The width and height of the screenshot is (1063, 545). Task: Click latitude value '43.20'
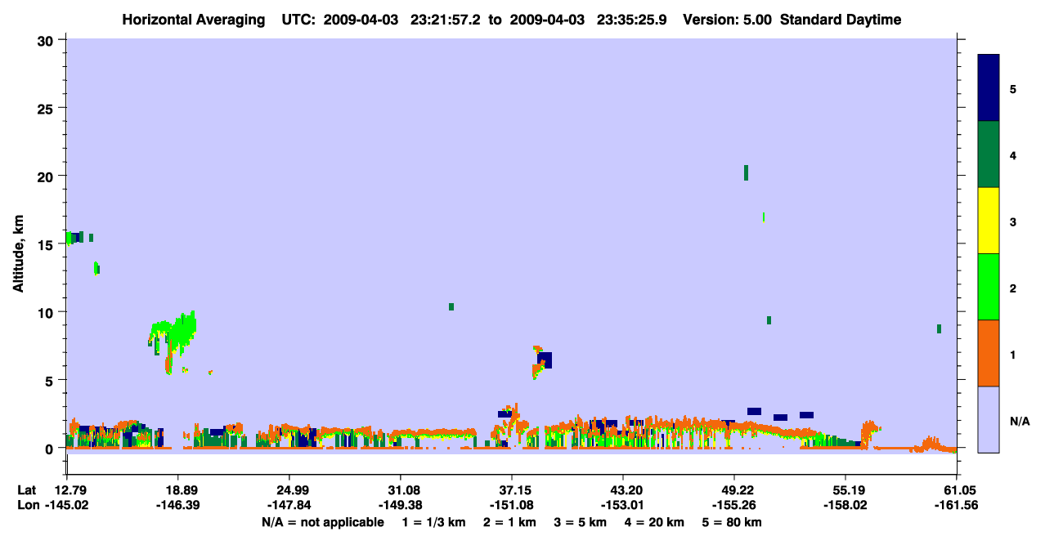[x=623, y=490]
